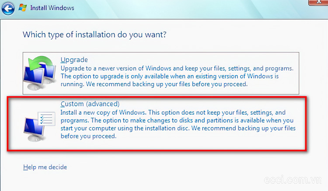Image resolution: width=328 pixels, height=191 pixels.
Task: Click the Windows flag logo in title bar
Action: coord(23,8)
